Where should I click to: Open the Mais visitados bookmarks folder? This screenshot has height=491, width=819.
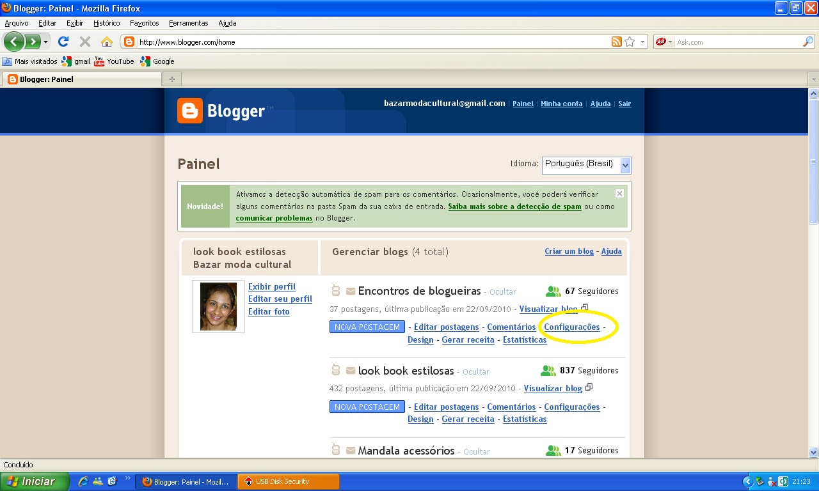pos(29,61)
